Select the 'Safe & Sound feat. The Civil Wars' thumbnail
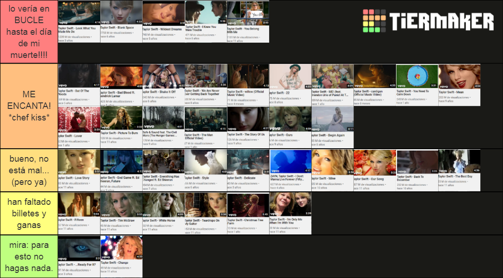Screen dimensions: 503x278 pos(164,127)
